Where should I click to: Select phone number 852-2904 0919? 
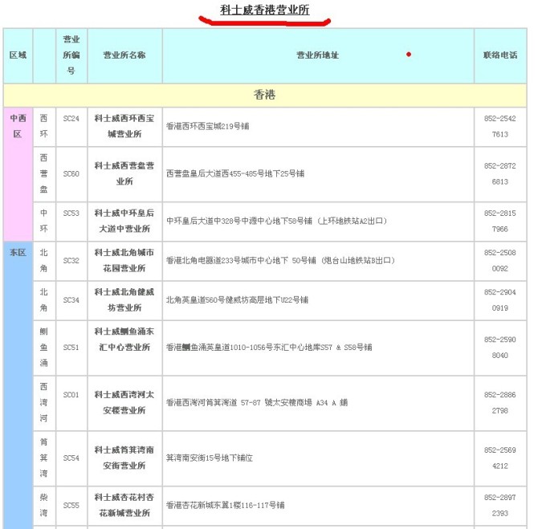coord(500,300)
